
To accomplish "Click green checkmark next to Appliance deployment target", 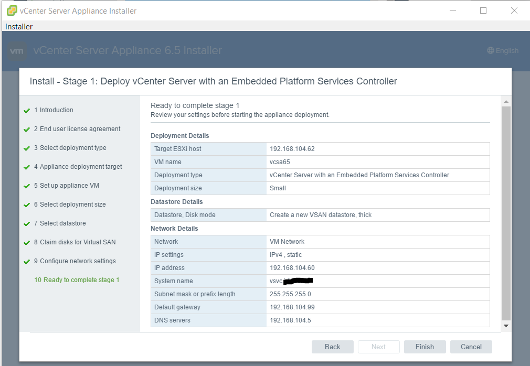I will click(x=27, y=167).
